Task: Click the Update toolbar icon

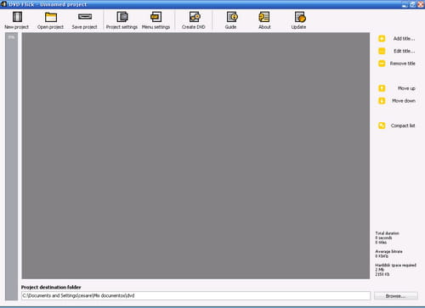Action: [x=300, y=17]
